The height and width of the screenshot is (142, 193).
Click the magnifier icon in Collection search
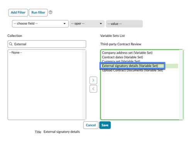tap(11, 44)
